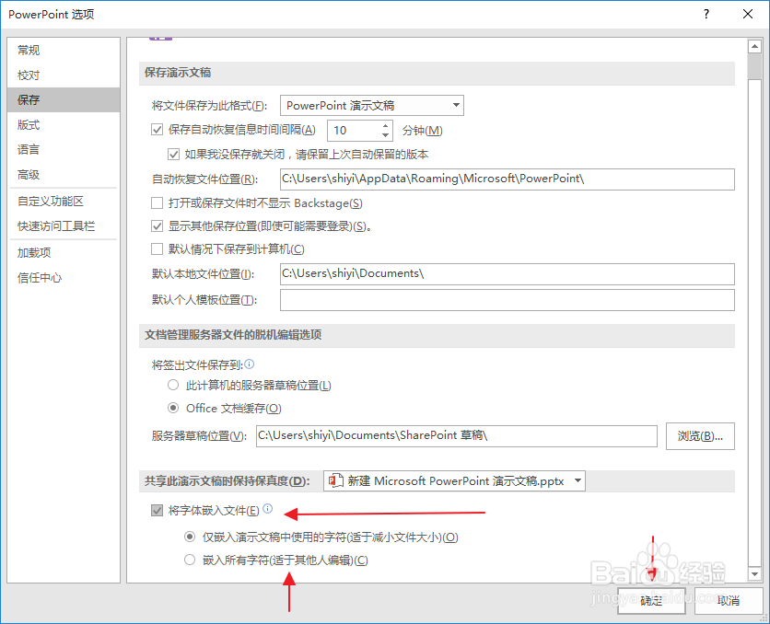Screen dimensions: 770x624
Task: Enable 显示其他保存位置 checkbox
Action: (157, 225)
